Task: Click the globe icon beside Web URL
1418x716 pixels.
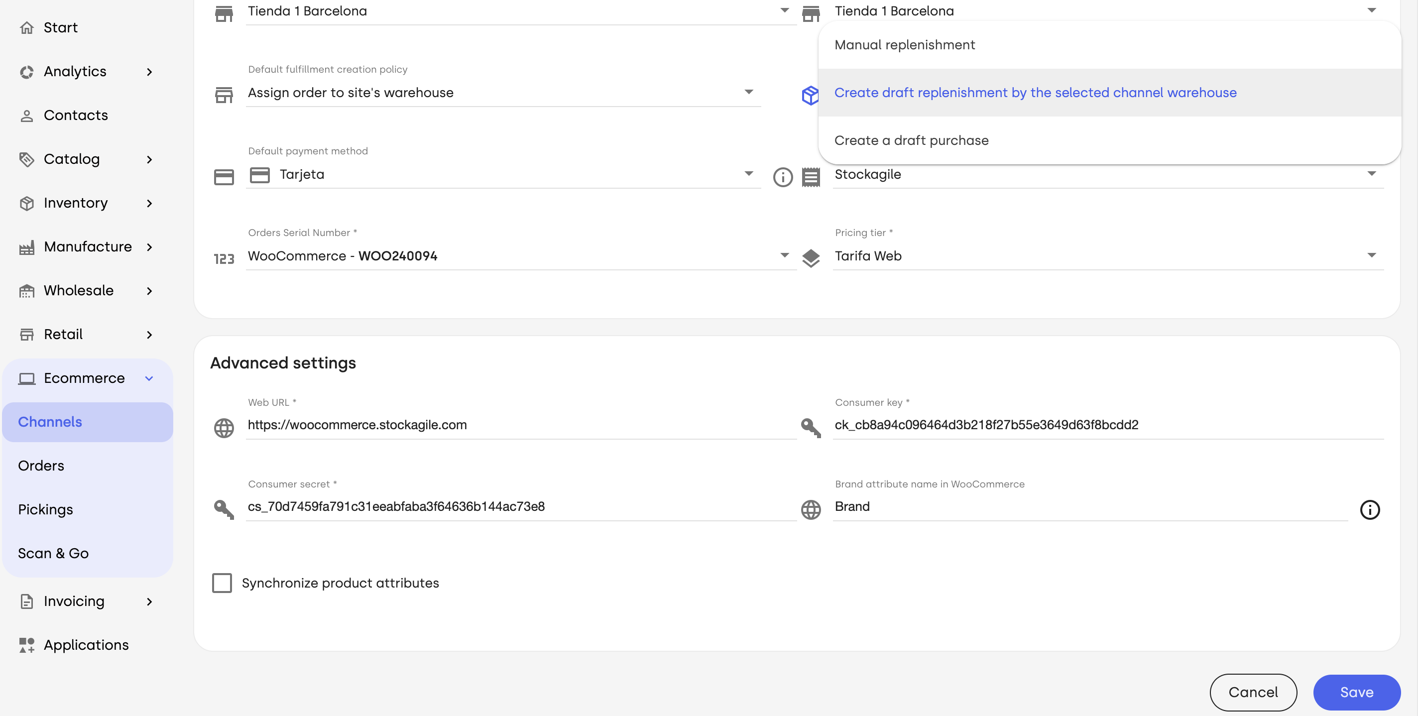Action: click(x=224, y=428)
